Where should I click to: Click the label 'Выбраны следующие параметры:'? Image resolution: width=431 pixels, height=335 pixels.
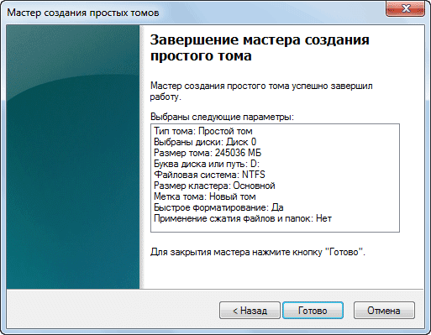pos(222,117)
